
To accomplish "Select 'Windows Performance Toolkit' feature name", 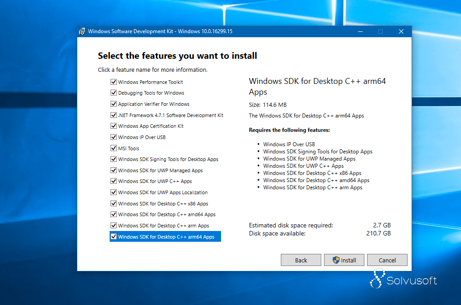I will tap(151, 82).
